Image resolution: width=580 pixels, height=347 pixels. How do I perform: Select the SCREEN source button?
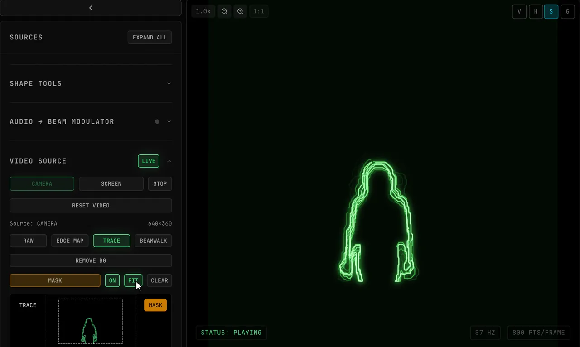(x=111, y=183)
